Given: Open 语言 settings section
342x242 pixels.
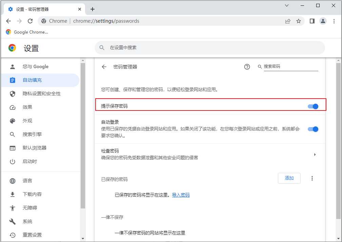Looking at the screenshot, I should (x=40, y=181).
